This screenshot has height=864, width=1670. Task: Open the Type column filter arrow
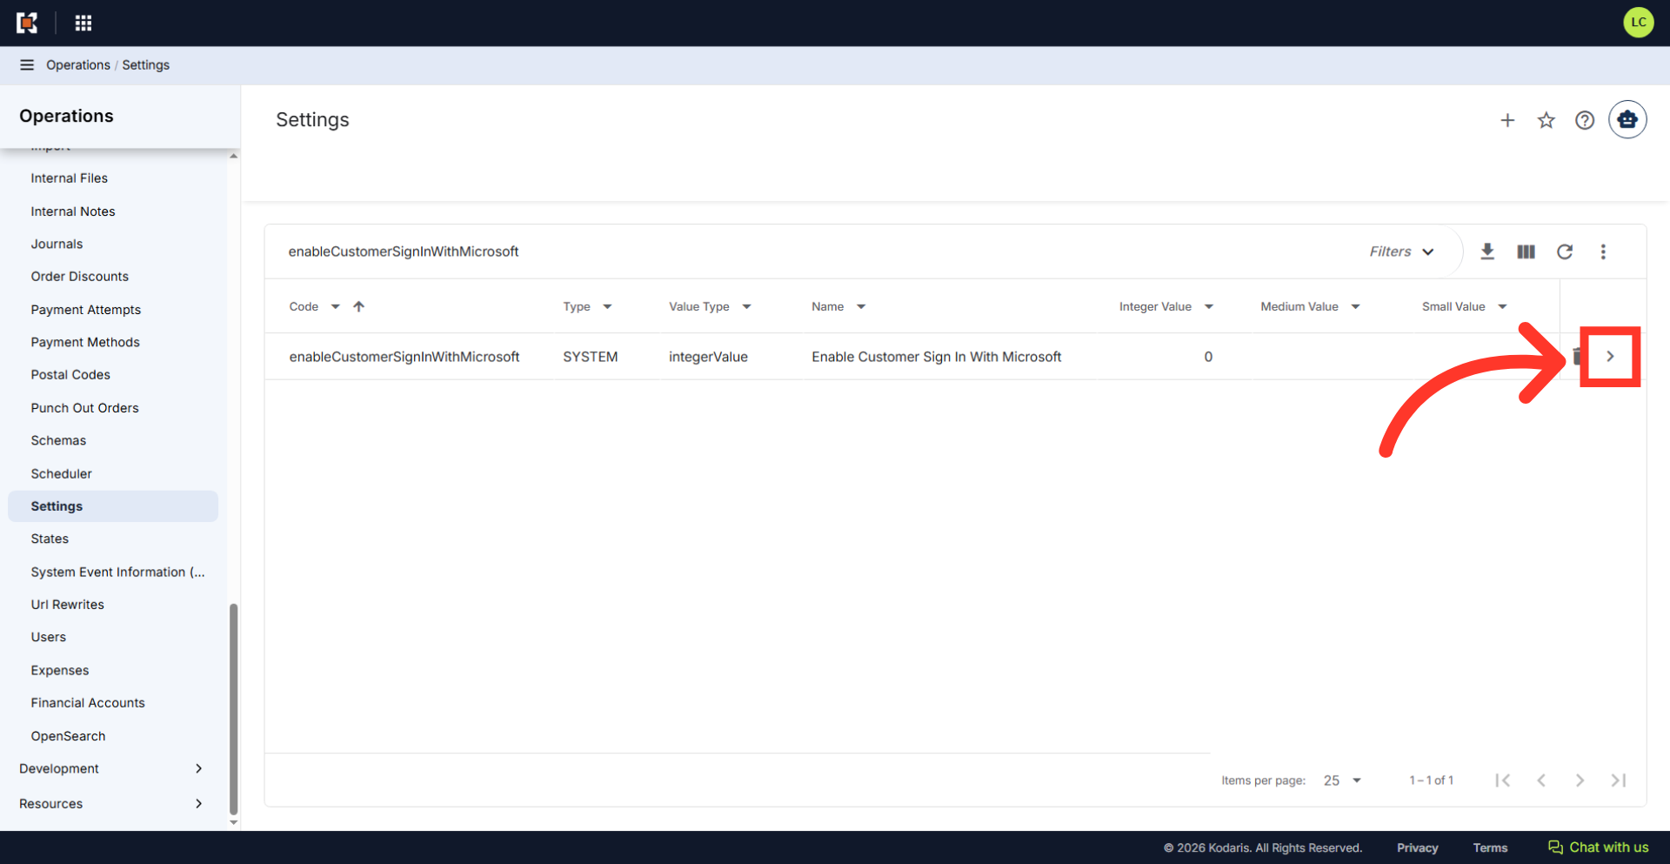[607, 306]
